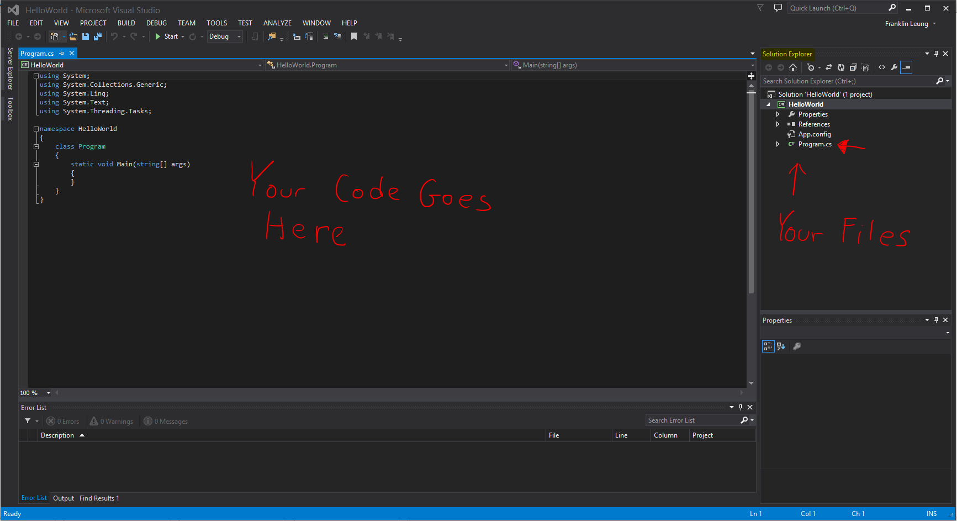Open the Toolbox side tab
Image resolution: width=957 pixels, height=521 pixels.
click(10, 109)
